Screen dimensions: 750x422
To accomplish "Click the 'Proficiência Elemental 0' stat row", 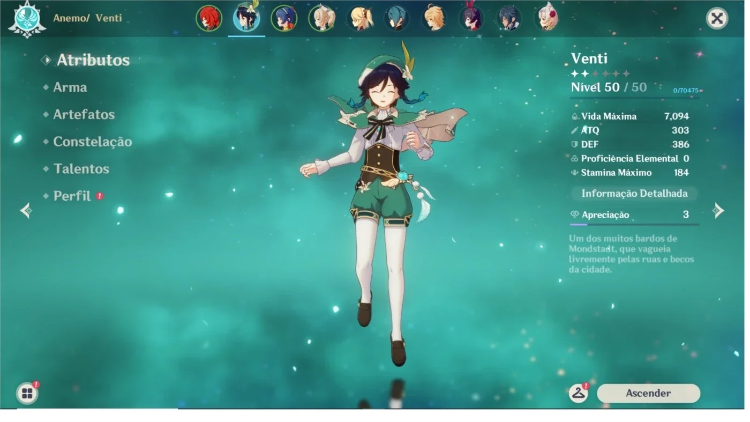I will [x=630, y=159].
